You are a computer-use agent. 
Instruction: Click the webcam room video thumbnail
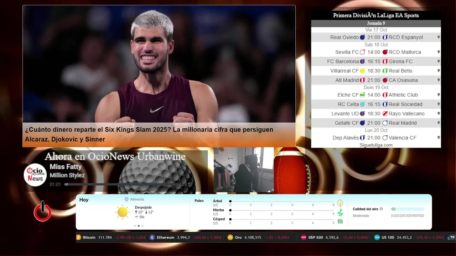pos(244,170)
